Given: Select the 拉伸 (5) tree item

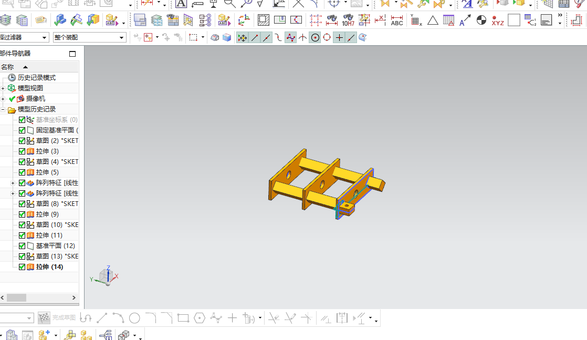Looking at the screenshot, I should click(x=47, y=172).
